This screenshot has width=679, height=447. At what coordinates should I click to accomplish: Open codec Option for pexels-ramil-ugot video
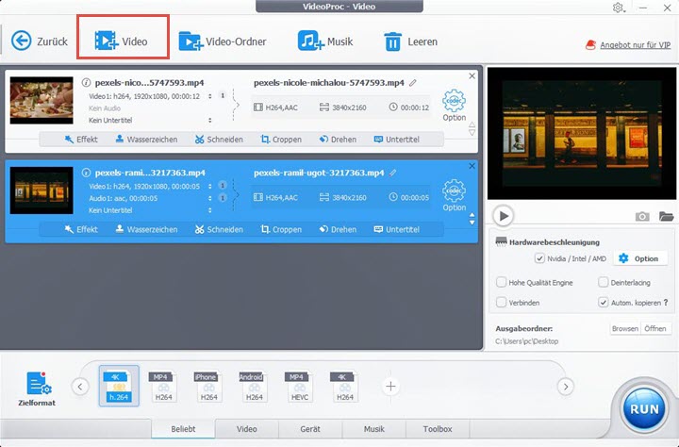coord(454,195)
